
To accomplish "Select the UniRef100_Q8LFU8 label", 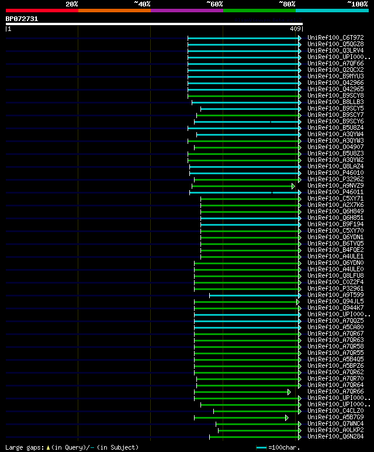I will point(335,275).
